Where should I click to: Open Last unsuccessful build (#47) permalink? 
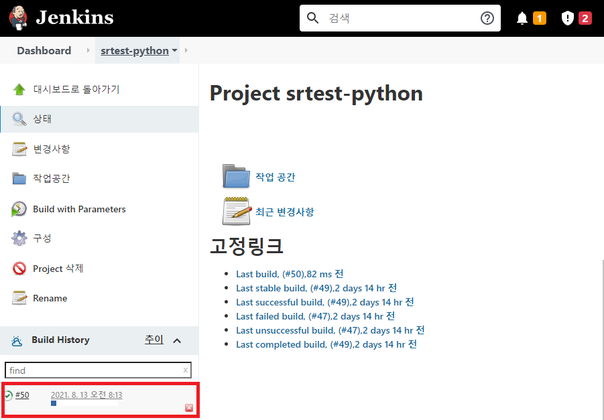pos(330,330)
